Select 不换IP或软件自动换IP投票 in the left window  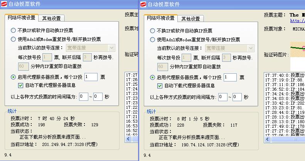13,30
